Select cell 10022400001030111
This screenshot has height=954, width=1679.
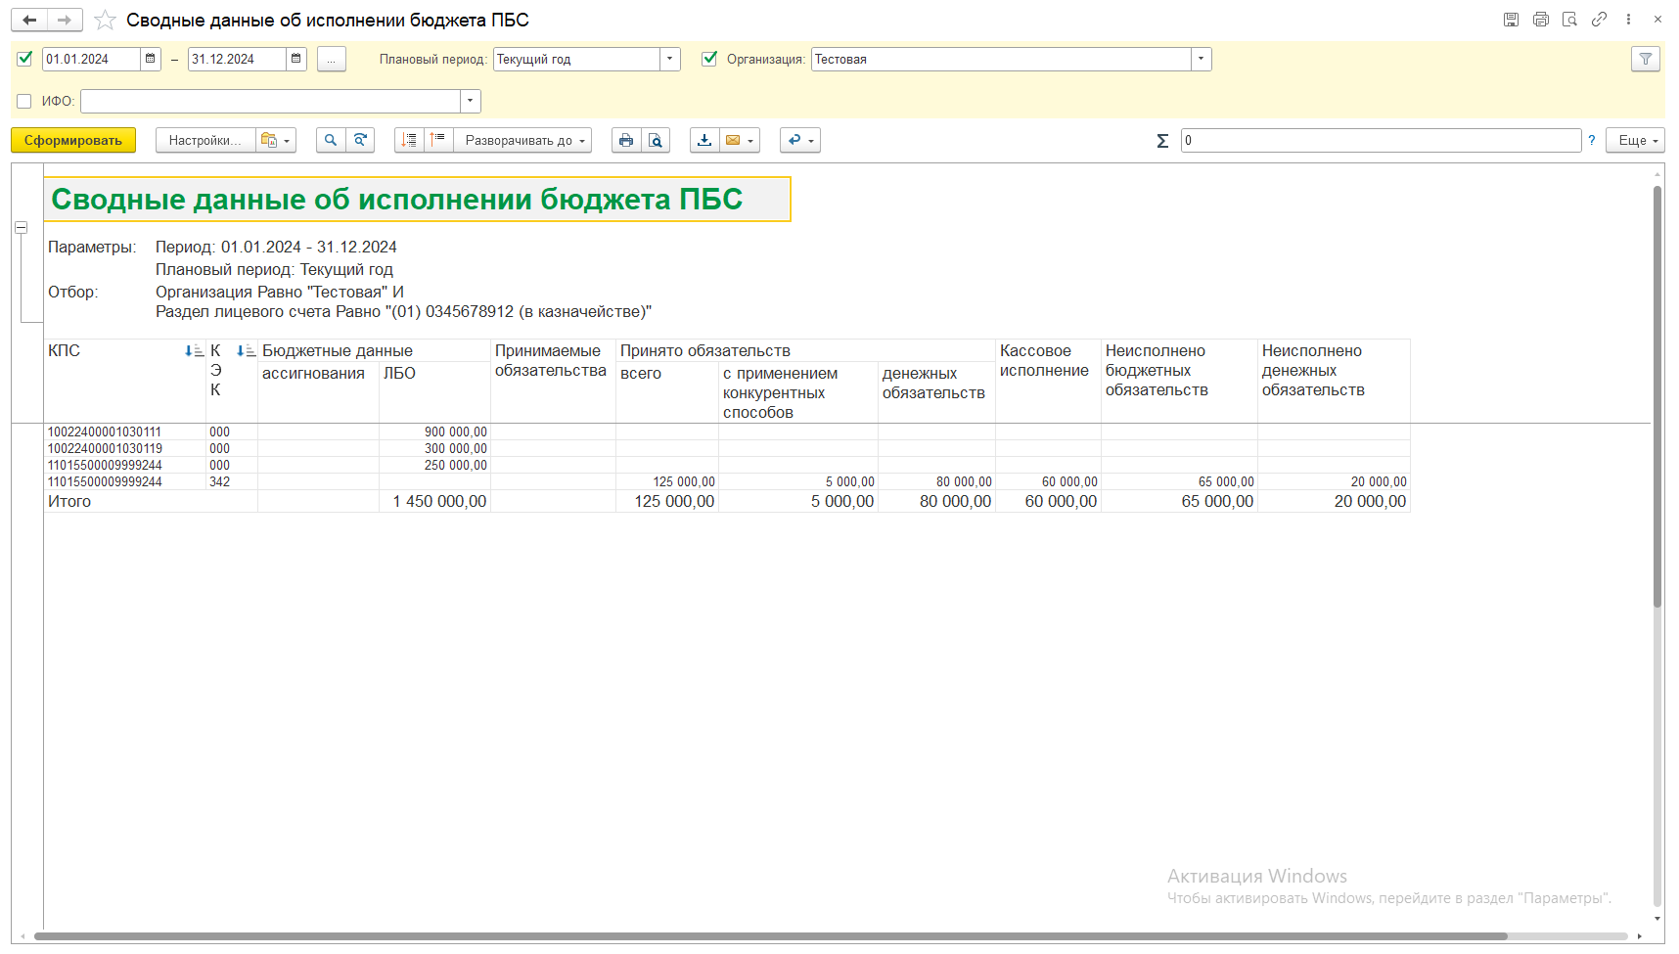click(x=125, y=432)
